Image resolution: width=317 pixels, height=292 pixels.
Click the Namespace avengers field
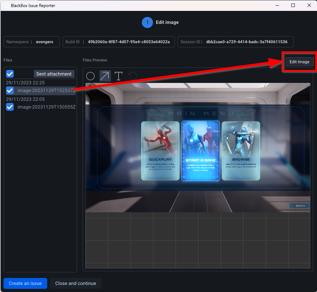point(32,42)
